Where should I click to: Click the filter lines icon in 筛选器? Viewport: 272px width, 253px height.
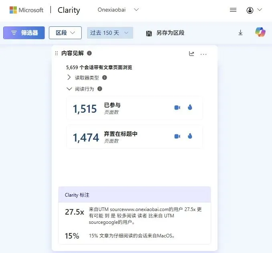(14, 33)
